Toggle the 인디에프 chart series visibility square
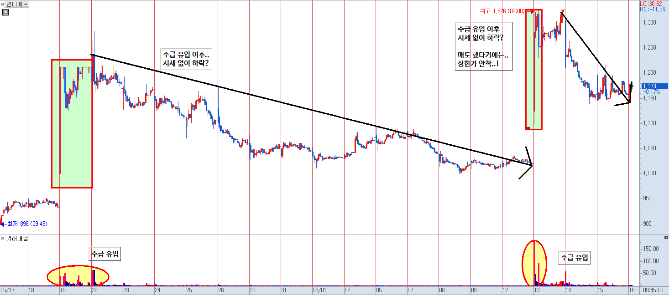 click(x=2, y=4)
